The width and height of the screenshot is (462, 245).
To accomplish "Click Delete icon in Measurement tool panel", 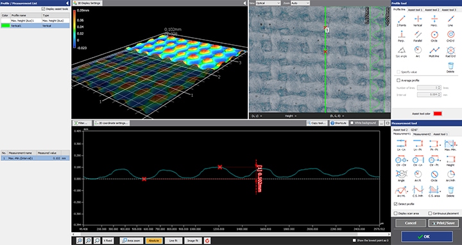I will coord(450,191).
